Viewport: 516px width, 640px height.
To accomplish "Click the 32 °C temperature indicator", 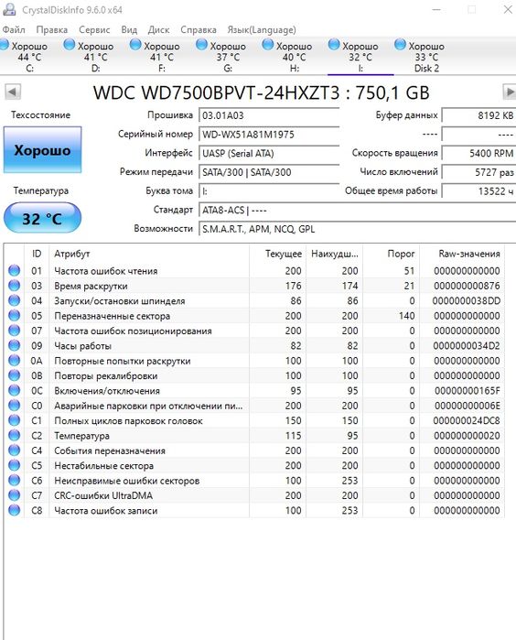I will [x=42, y=218].
